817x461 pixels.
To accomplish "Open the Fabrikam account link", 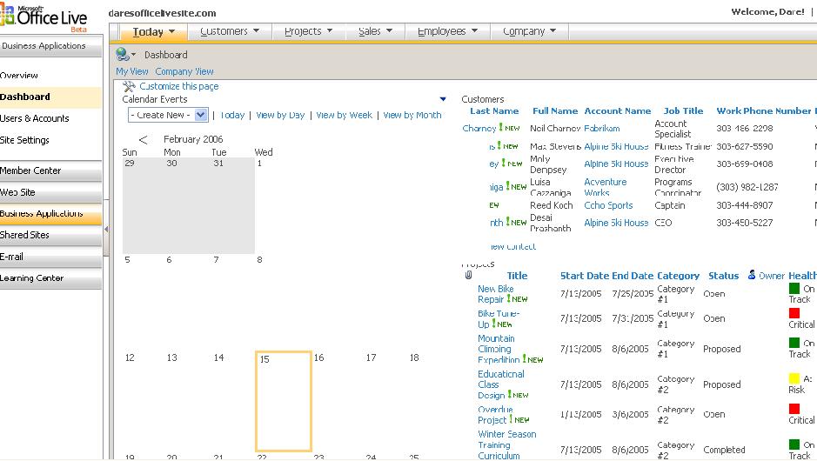I will 602,129.
